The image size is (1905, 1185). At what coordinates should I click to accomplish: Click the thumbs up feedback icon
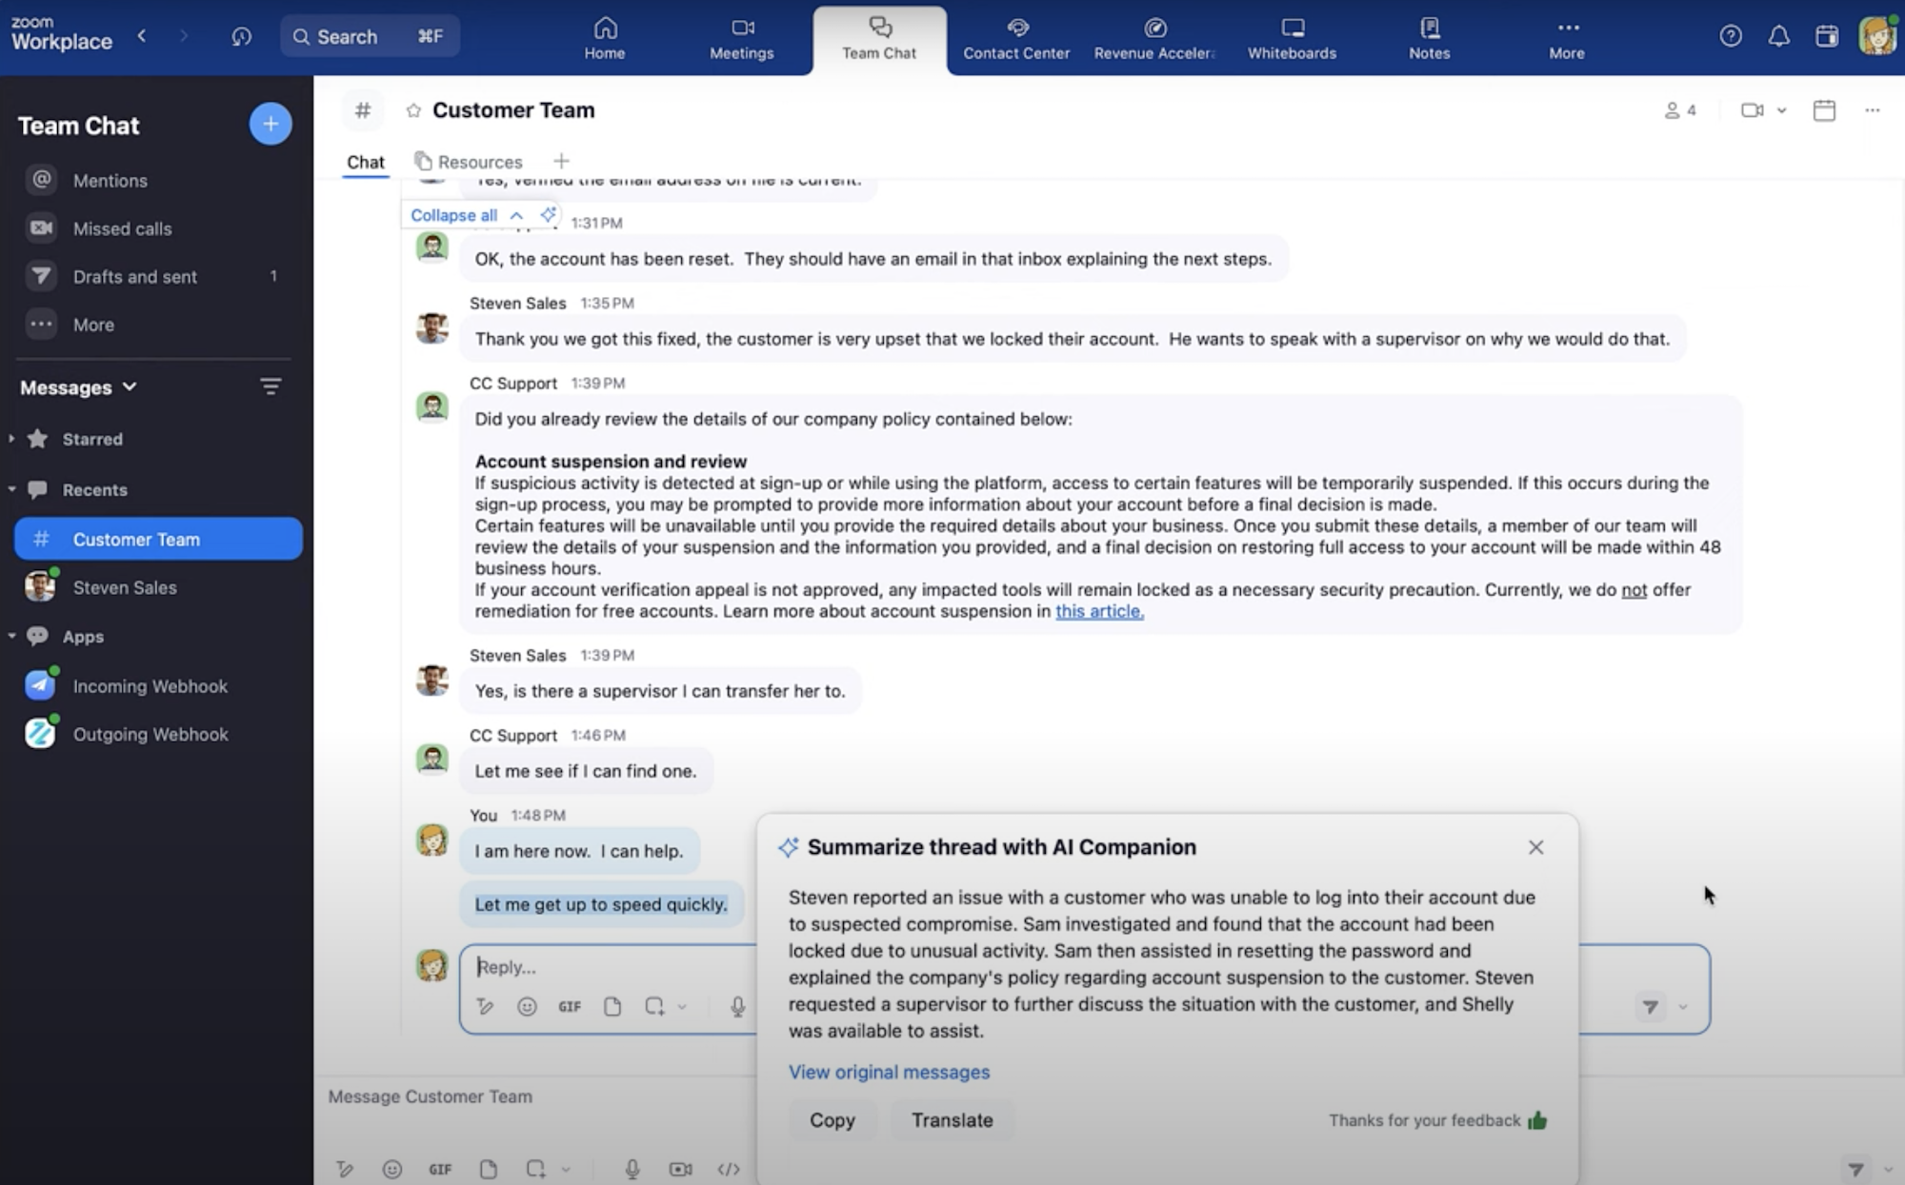(1537, 1120)
